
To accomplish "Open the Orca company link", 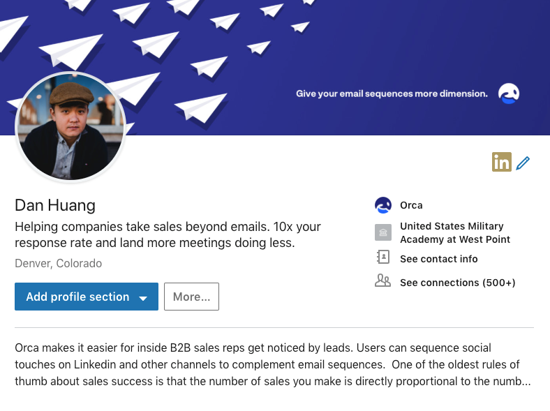I will coord(411,205).
